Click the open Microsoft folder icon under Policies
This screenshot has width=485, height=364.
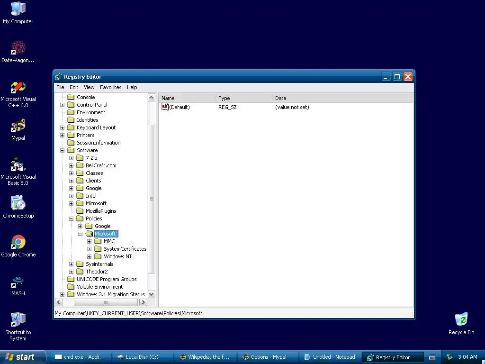click(89, 234)
